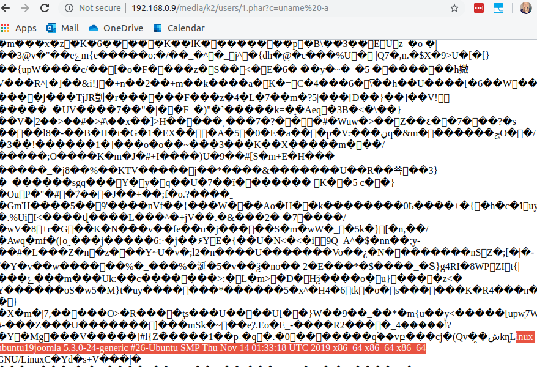The height and width of the screenshot is (367, 537).
Task: Reload the current page
Action: [45, 8]
